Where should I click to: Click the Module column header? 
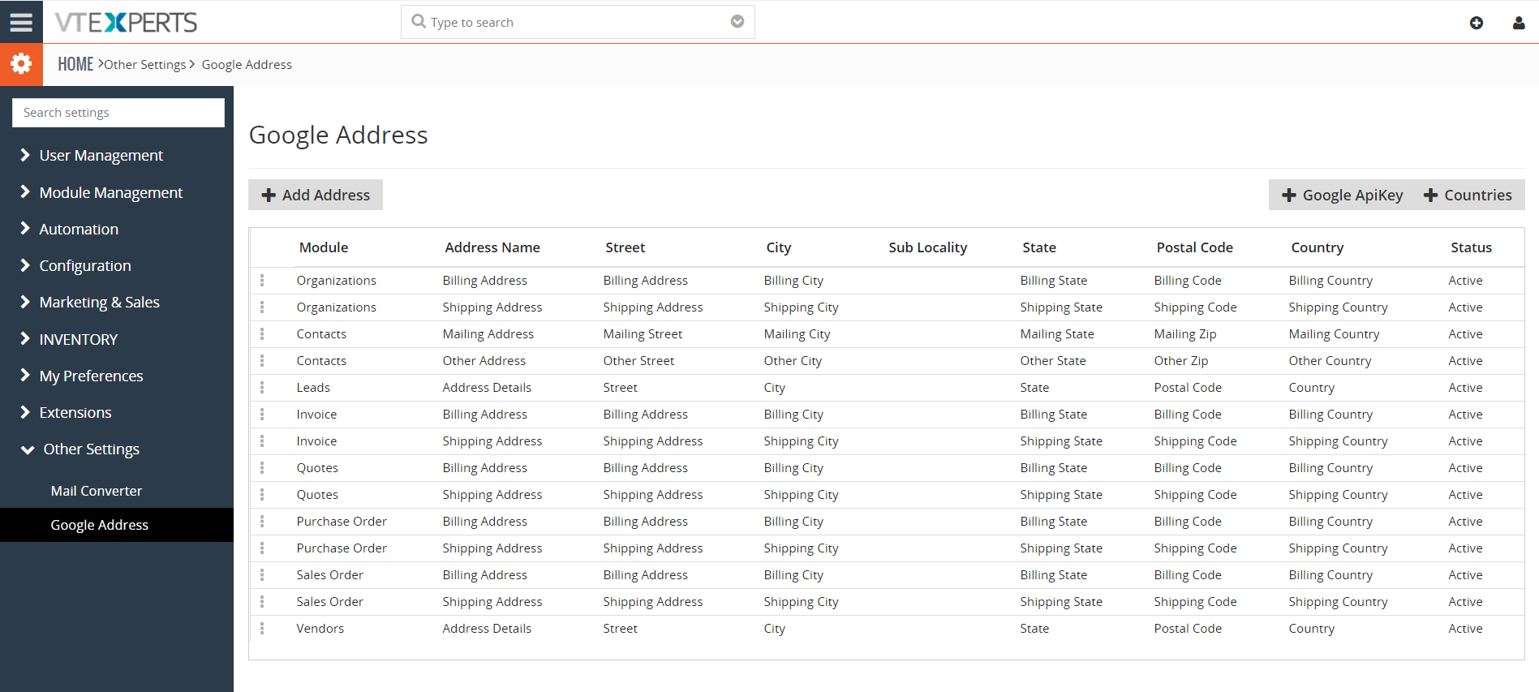324,247
